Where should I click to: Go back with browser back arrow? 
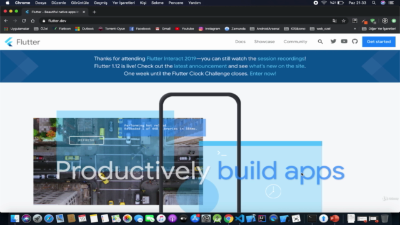pyautogui.click(x=6, y=21)
